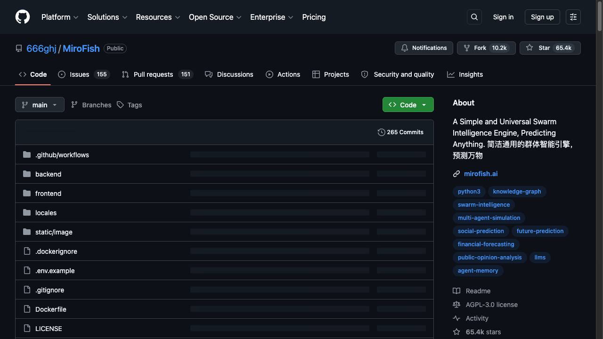Go to the GitHub homepage logo
The image size is (603, 339).
(x=23, y=17)
